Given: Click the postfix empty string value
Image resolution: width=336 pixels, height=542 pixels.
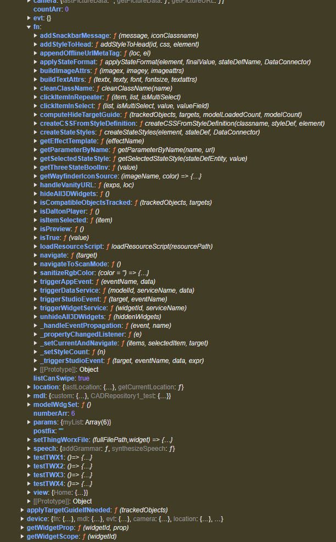Looking at the screenshot, I should [x=61, y=431].
